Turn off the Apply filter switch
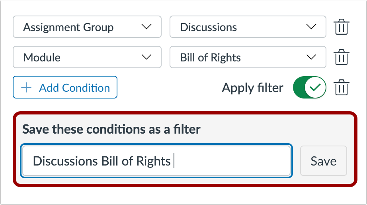The image size is (367, 205). tap(309, 87)
